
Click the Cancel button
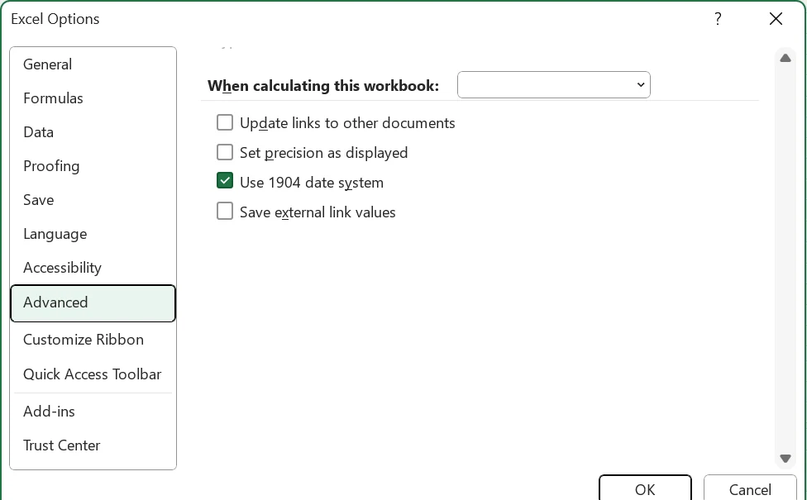click(x=750, y=488)
